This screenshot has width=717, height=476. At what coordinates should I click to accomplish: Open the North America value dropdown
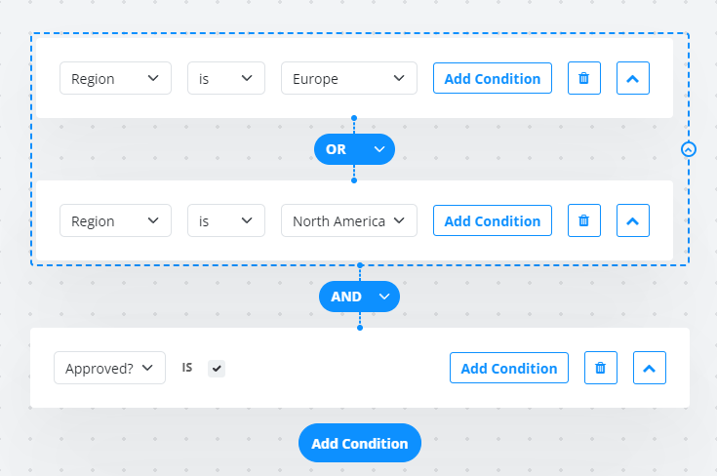348,220
